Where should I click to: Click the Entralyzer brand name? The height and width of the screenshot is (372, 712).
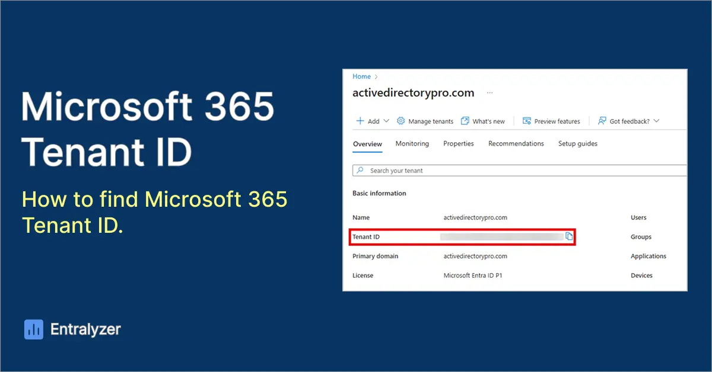[x=85, y=330]
